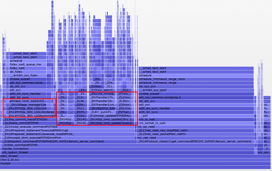Select the my_net_read frame
The image size is (272, 171).
[x=147, y=138]
